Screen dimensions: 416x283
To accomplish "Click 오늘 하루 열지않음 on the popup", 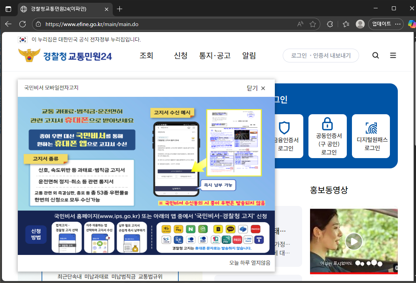I will 250,262.
